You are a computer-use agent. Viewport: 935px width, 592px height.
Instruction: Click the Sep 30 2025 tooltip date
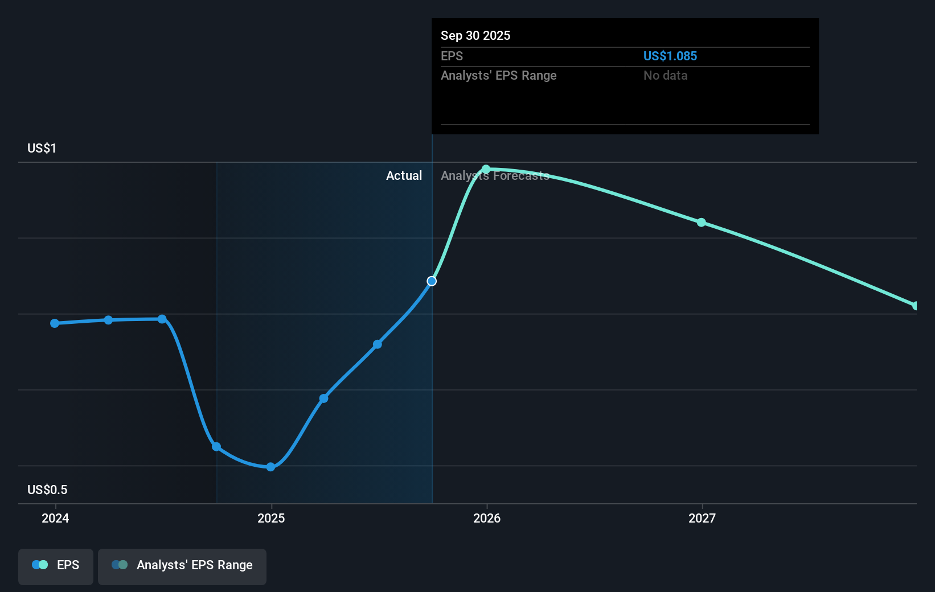(475, 35)
